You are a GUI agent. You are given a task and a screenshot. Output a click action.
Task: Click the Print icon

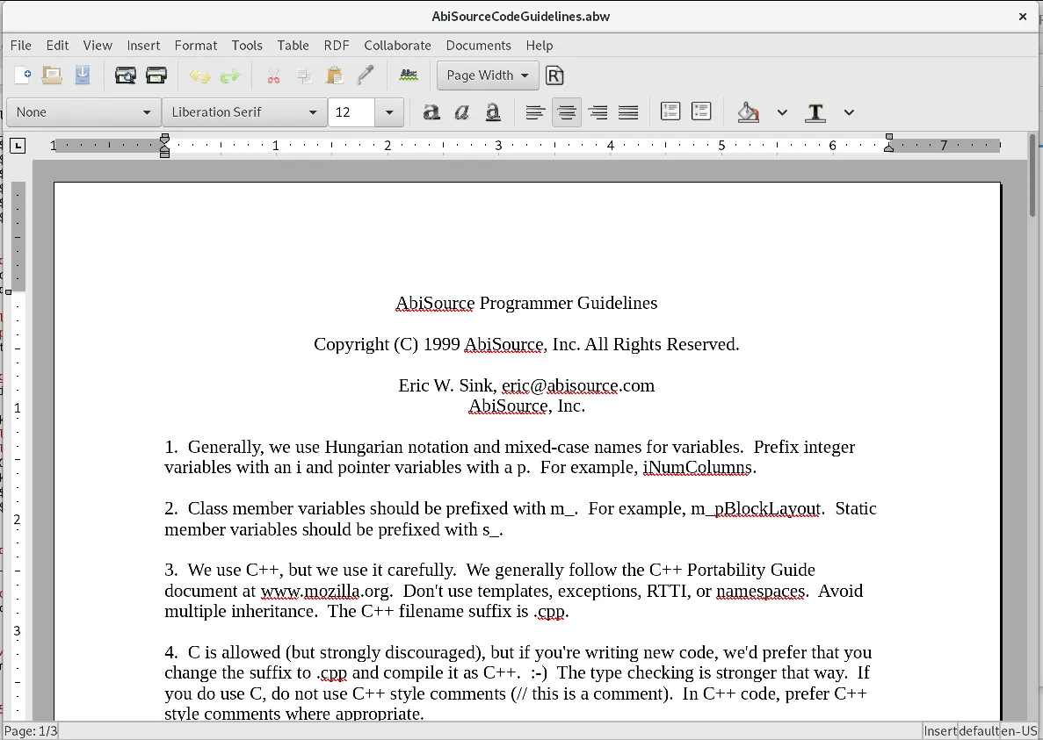(x=156, y=75)
